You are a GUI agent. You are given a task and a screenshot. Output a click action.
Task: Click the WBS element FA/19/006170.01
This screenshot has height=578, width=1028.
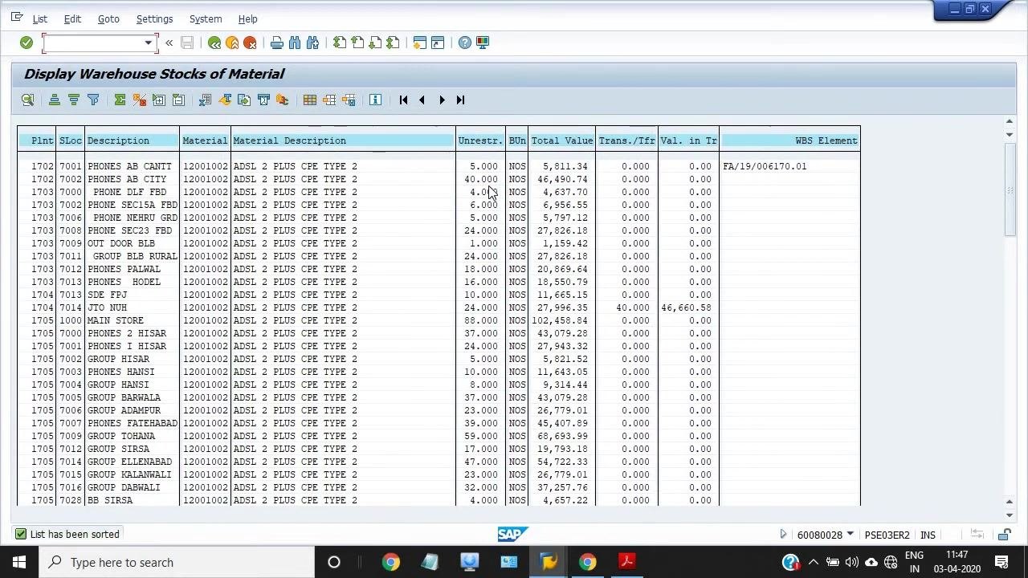[765, 166]
